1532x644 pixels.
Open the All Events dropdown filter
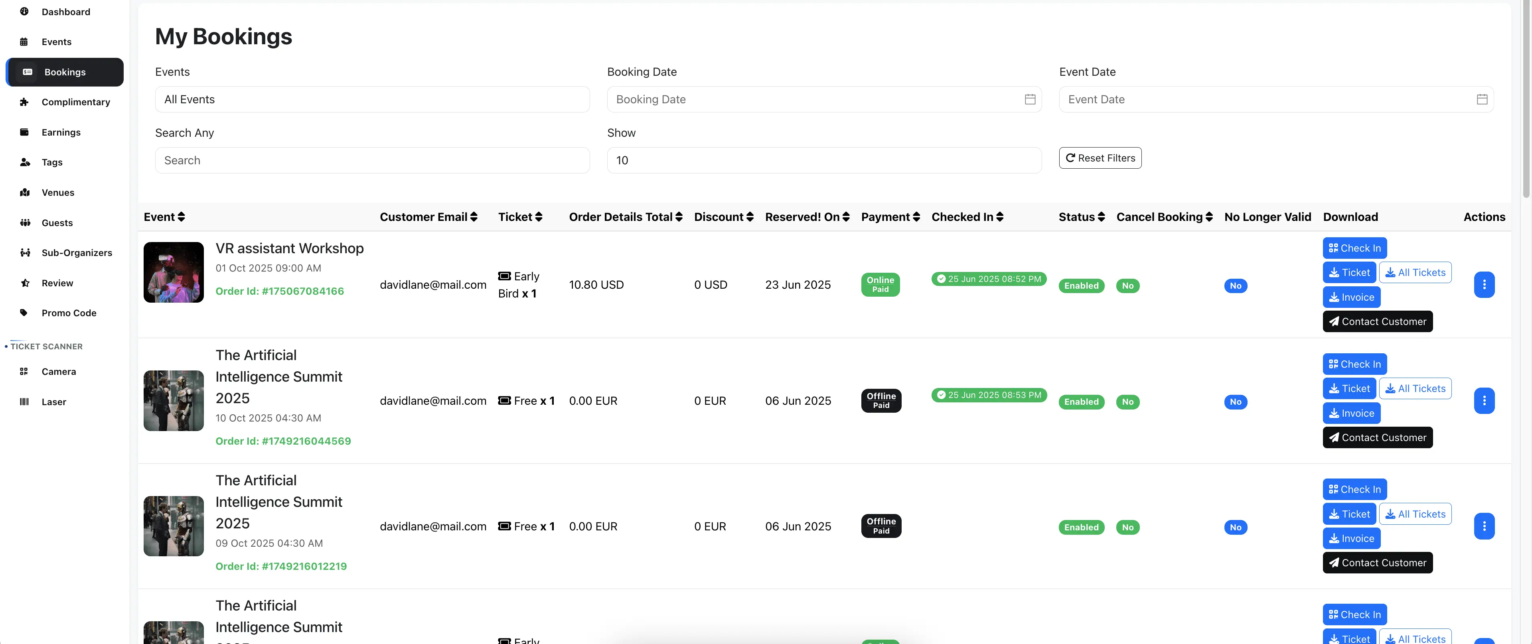(372, 99)
